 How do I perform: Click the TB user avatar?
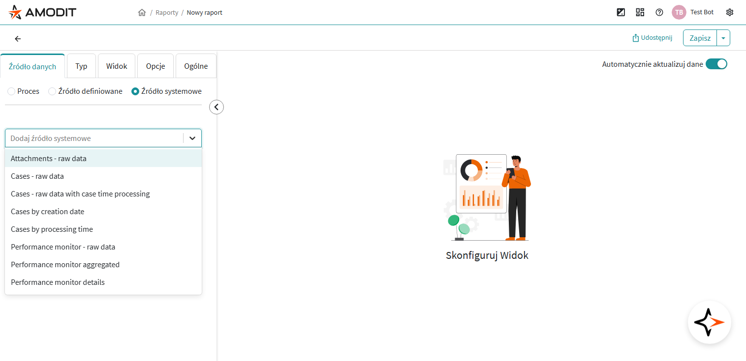coord(679,12)
